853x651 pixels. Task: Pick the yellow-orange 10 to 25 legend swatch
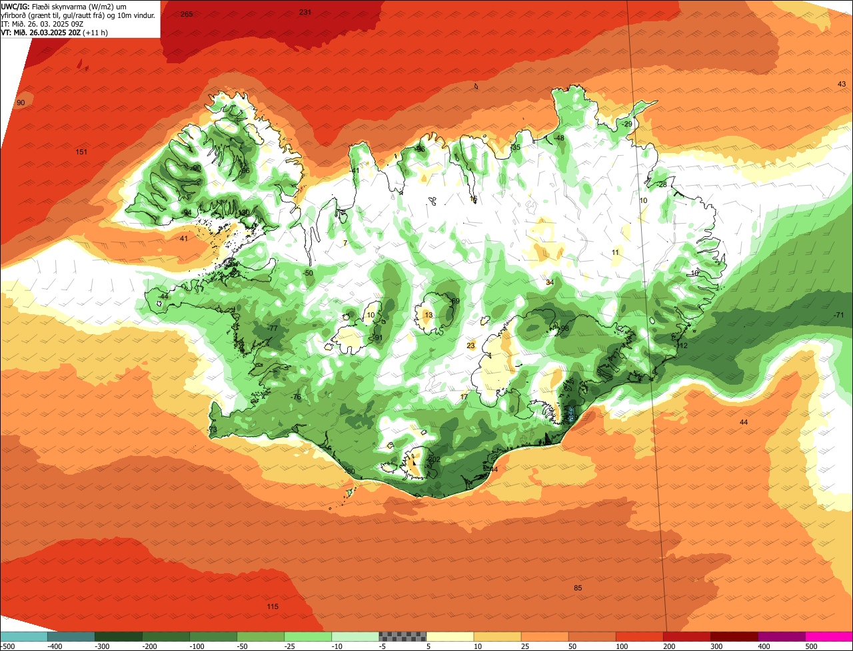pyautogui.click(x=497, y=636)
